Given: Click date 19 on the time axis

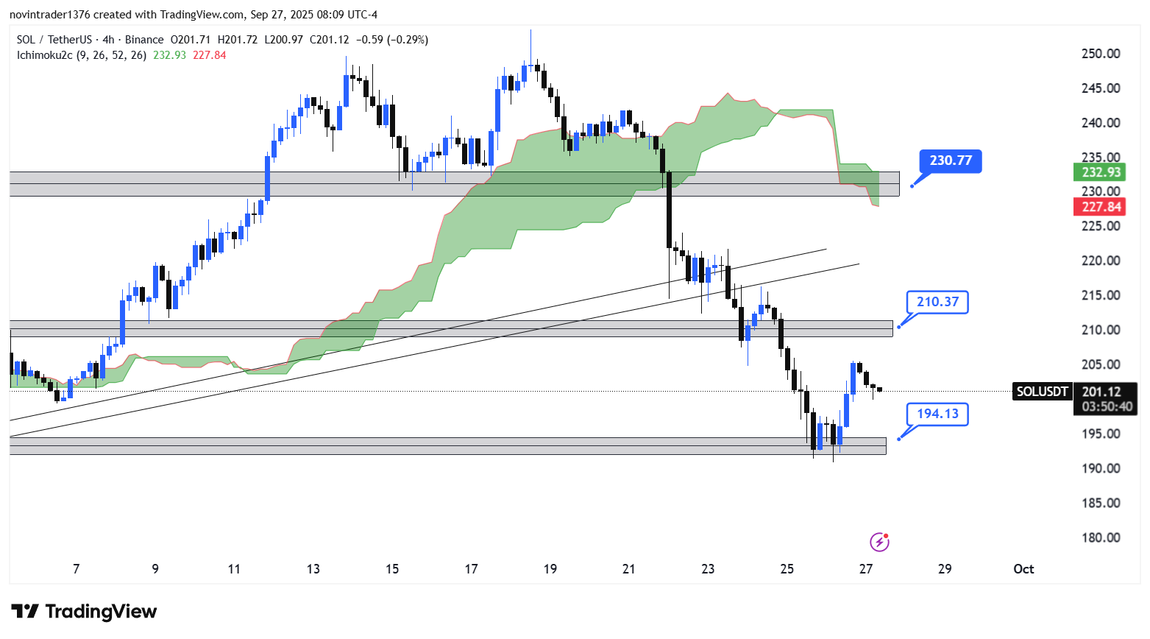Looking at the screenshot, I should point(550,569).
